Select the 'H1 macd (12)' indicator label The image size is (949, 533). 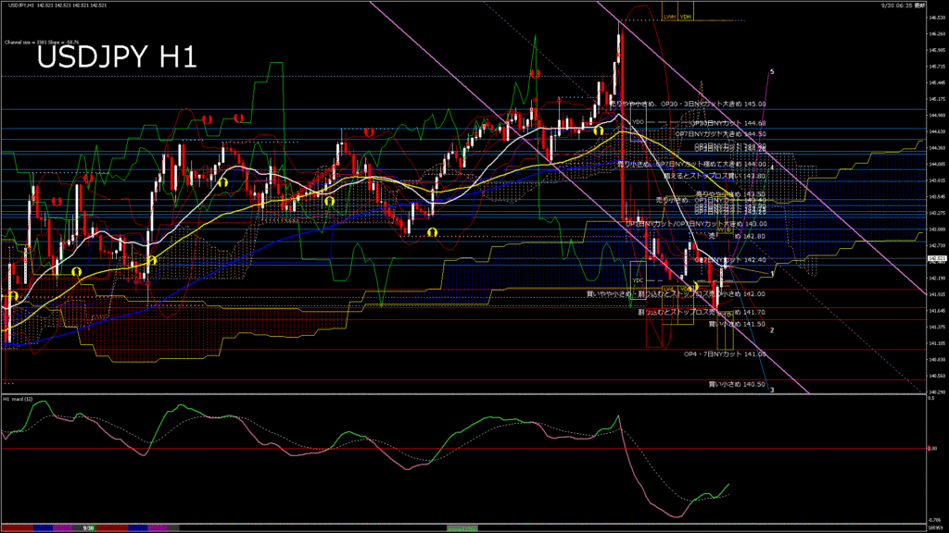[x=19, y=399]
